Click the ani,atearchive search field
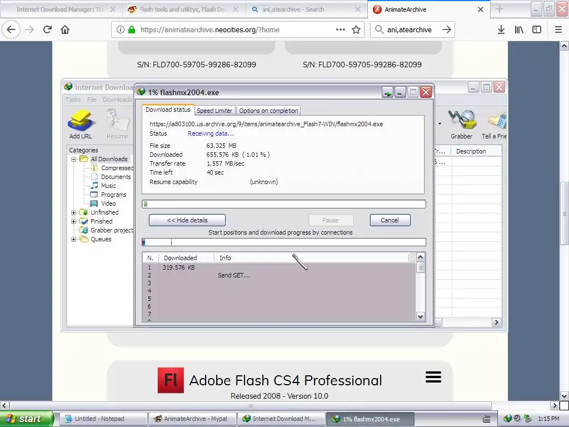 412,29
